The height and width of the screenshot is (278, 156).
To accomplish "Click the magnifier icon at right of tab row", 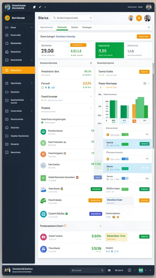I will pyautogui.click(x=149, y=27).
